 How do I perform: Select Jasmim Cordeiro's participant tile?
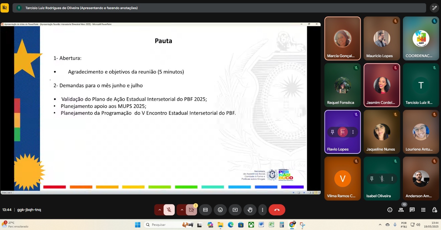point(382,85)
